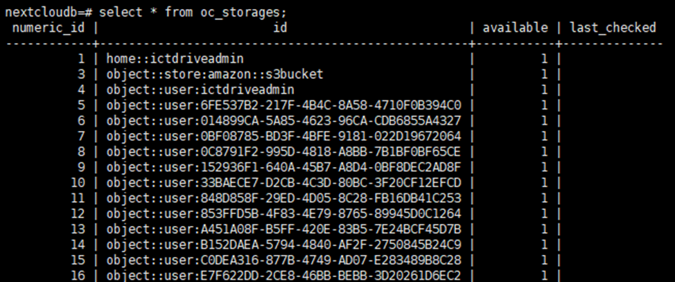
Task: Select the storage id starting with A451A08F
Action: tap(288, 228)
